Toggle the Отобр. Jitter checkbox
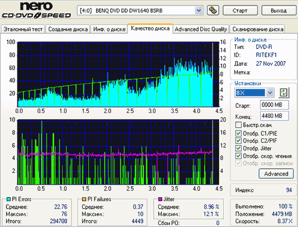 click(238, 148)
